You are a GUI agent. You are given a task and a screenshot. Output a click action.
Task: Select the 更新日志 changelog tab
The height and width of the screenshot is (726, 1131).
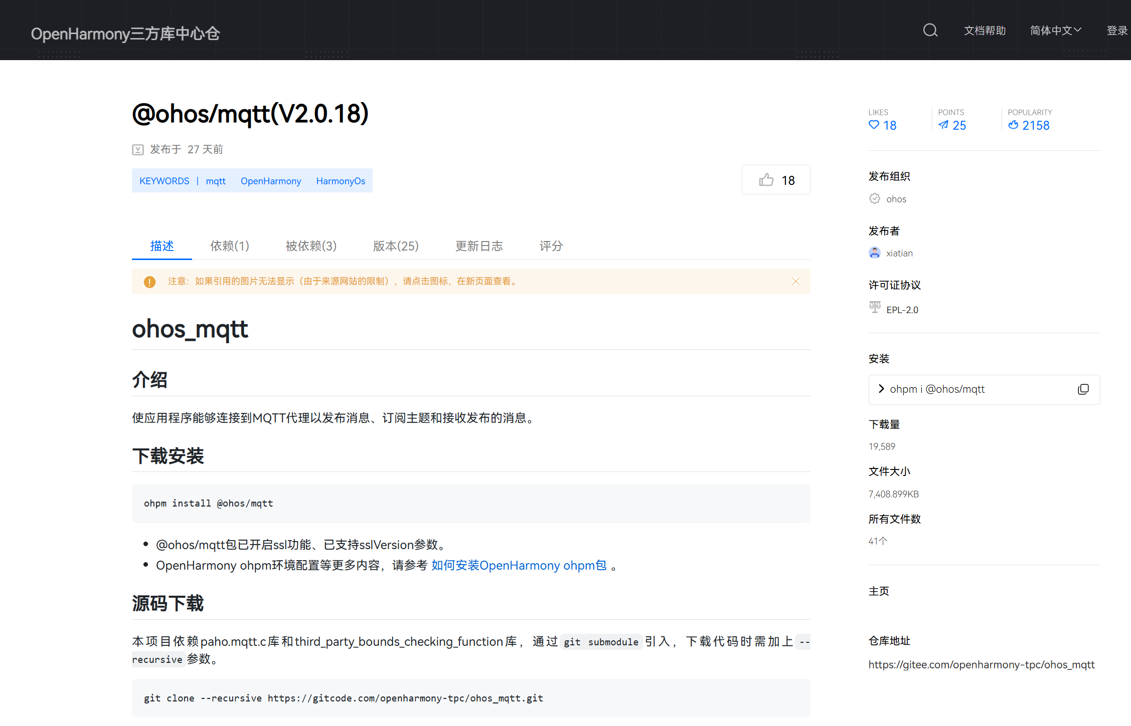pos(478,246)
